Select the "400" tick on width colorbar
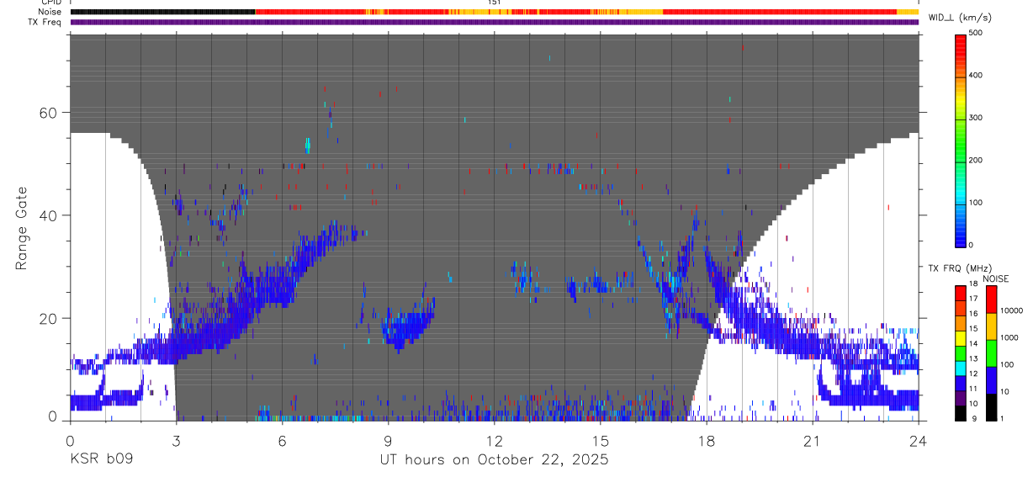The height and width of the screenshot is (477, 1033). (x=977, y=76)
